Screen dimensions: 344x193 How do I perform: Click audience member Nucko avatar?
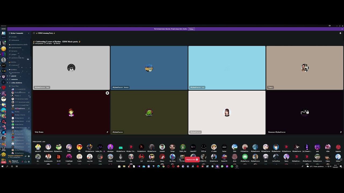click(x=69, y=147)
